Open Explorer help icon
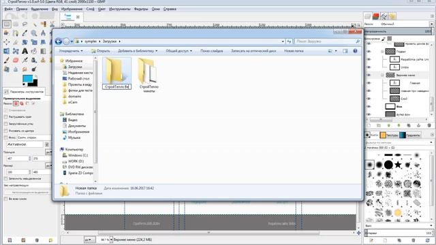 355,51
